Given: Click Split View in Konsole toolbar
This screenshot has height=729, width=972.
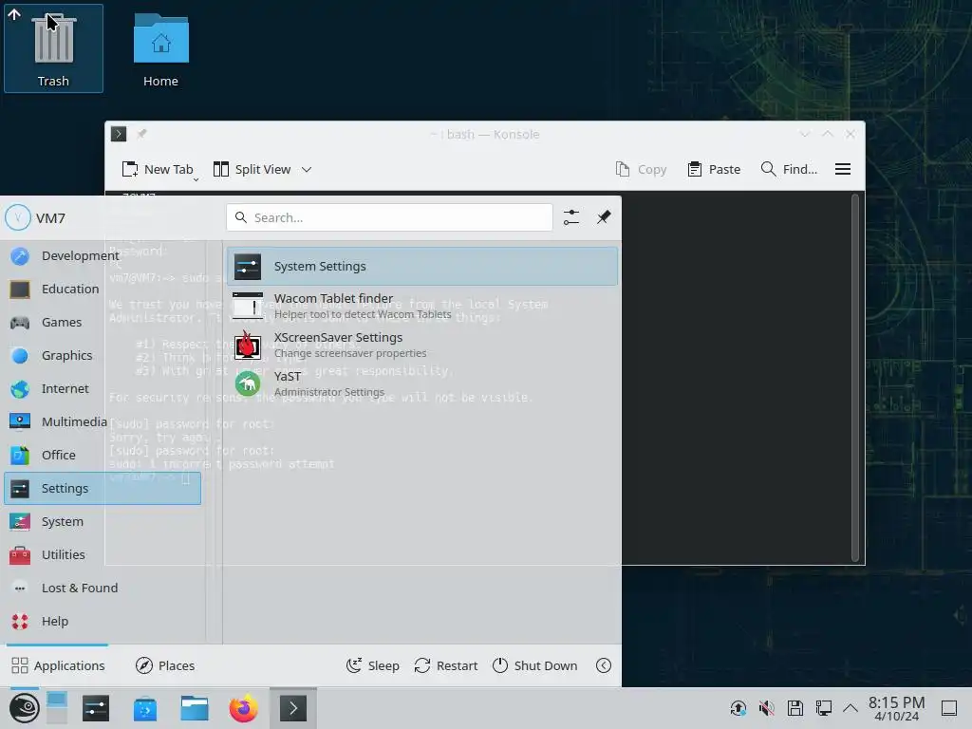Looking at the screenshot, I should [x=252, y=169].
